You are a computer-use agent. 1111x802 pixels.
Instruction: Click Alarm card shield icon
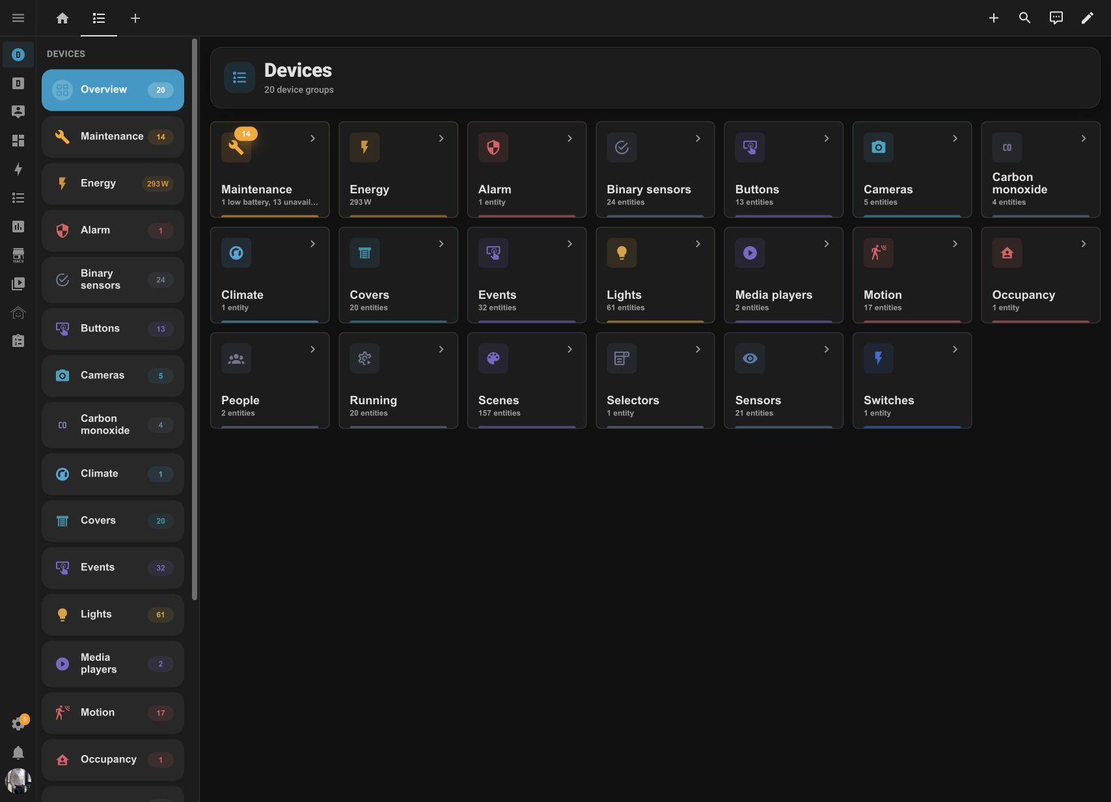[493, 147]
